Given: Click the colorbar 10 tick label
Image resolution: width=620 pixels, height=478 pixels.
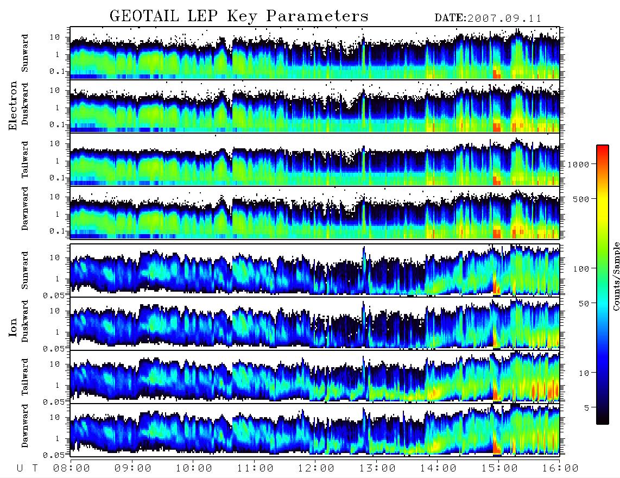Looking at the screenshot, I should pos(584,373).
